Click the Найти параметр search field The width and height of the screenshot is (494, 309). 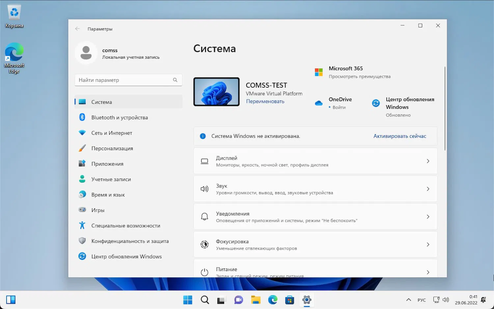coord(125,80)
